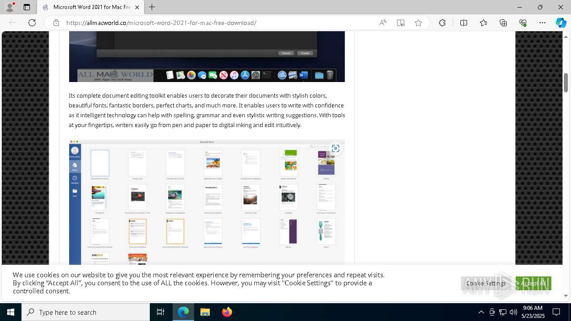The width and height of the screenshot is (571, 321).
Task: Toggle Split screen view
Action: pyautogui.click(x=463, y=23)
